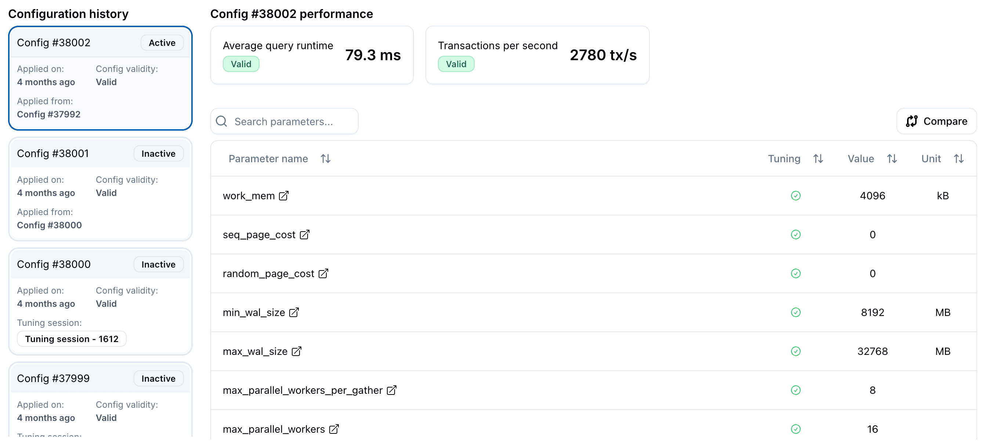This screenshot has height=447, width=986.
Task: Open max_wal_size external link icon
Action: 297,351
